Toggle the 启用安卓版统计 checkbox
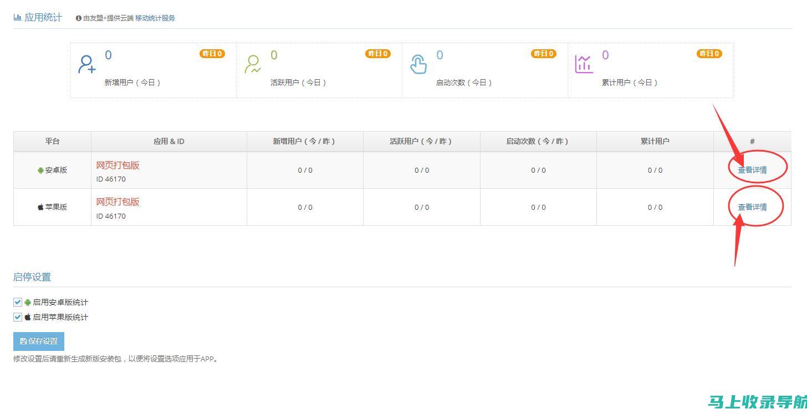The width and height of the screenshot is (807, 414). point(18,302)
